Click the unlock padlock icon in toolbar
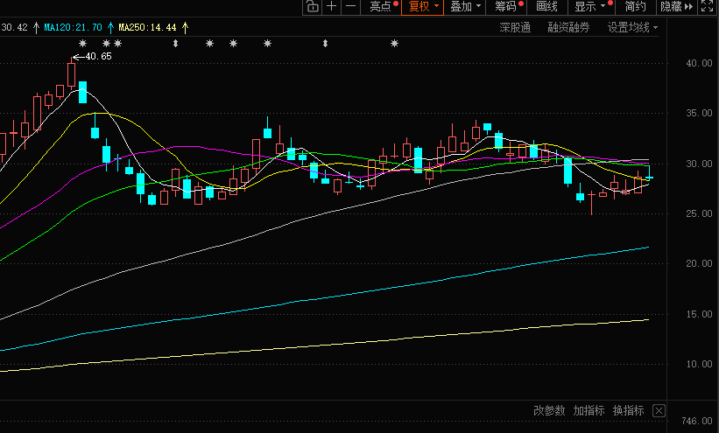 point(313,6)
